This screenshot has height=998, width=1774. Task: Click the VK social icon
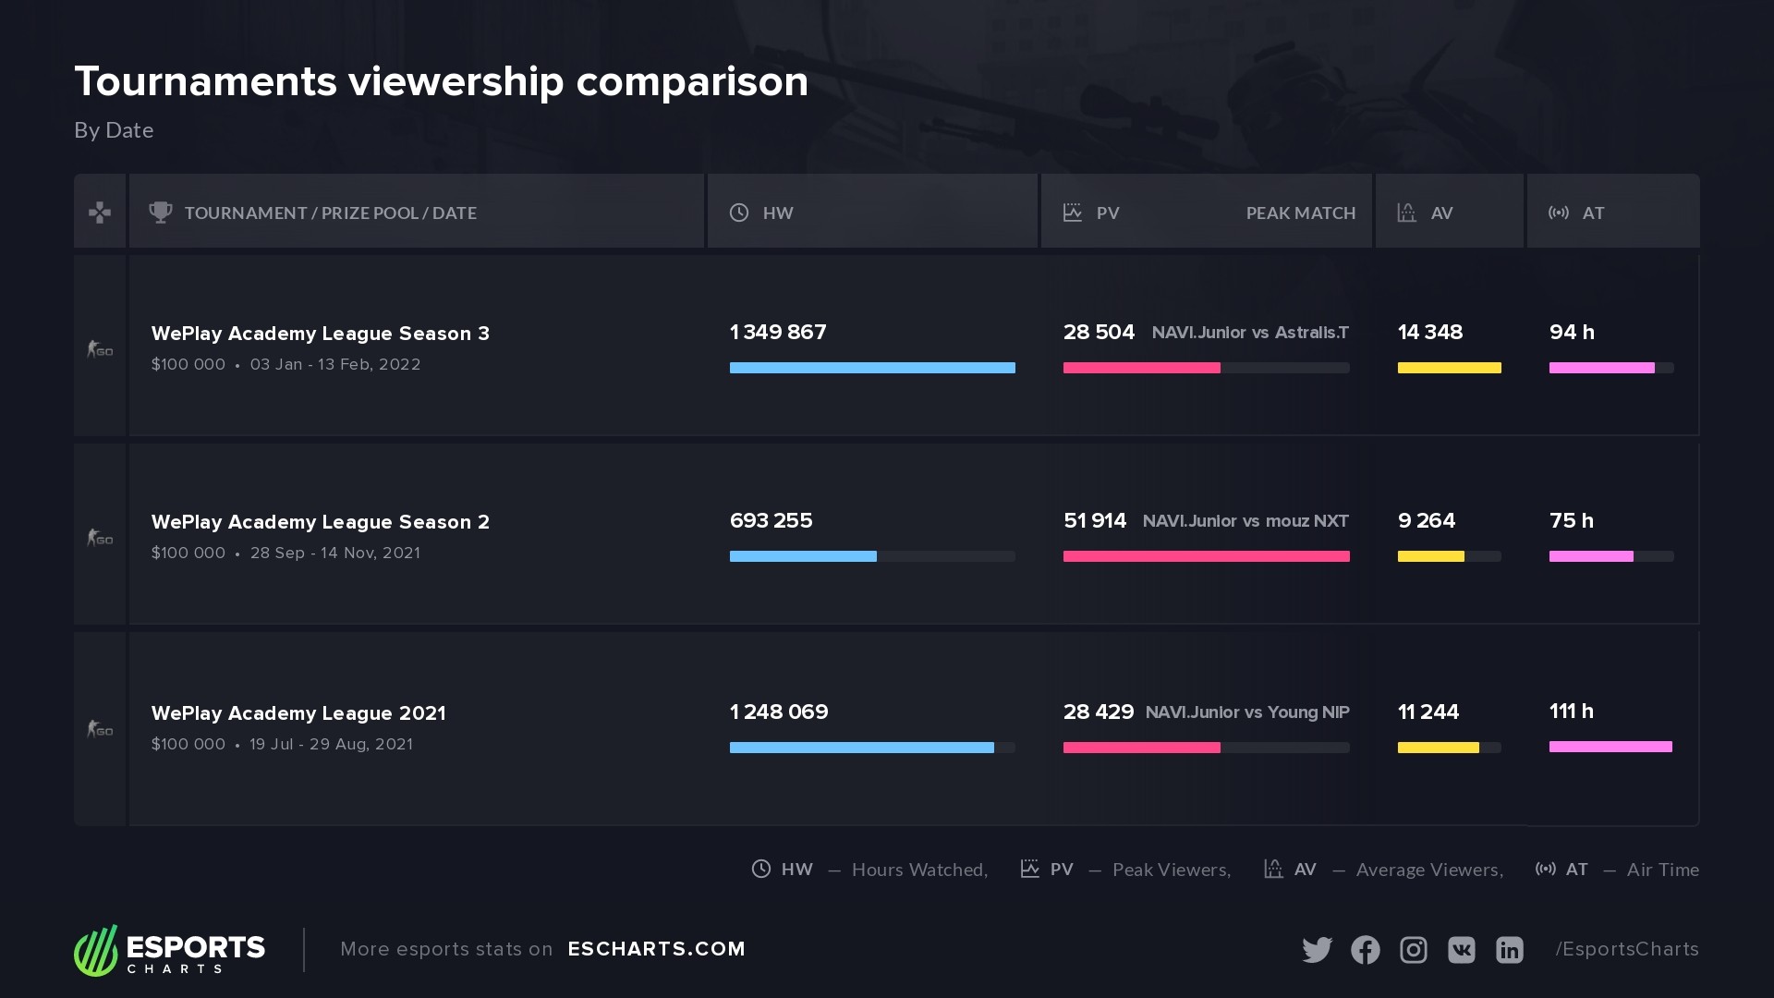tap(1461, 950)
